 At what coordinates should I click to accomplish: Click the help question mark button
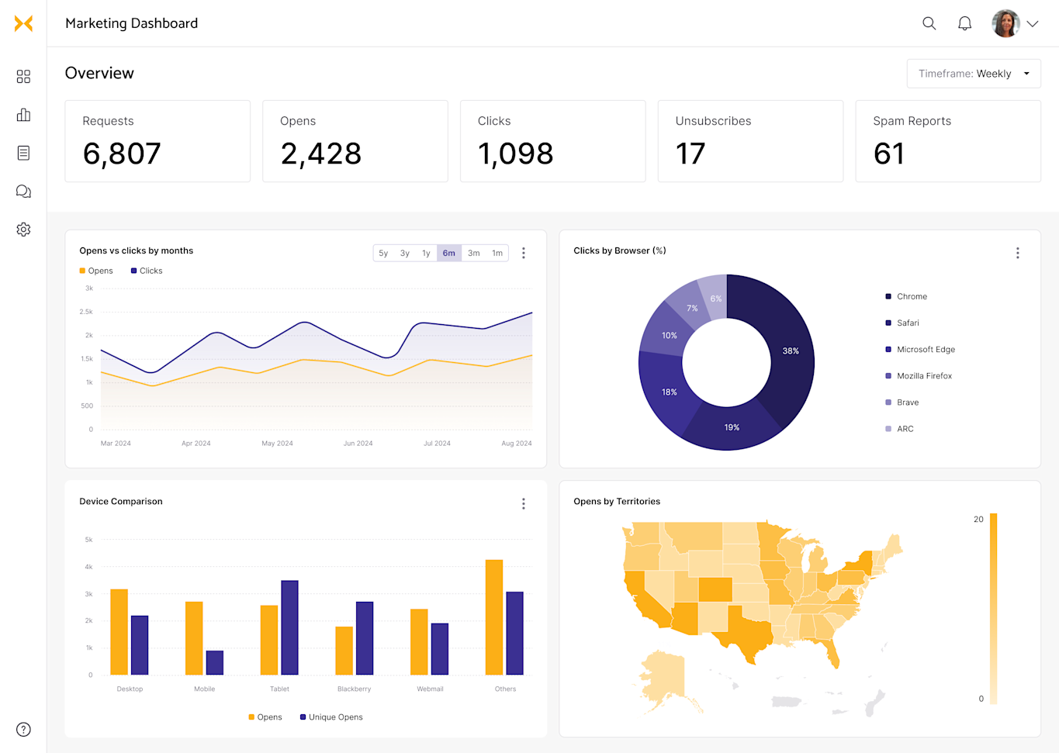[x=23, y=729]
